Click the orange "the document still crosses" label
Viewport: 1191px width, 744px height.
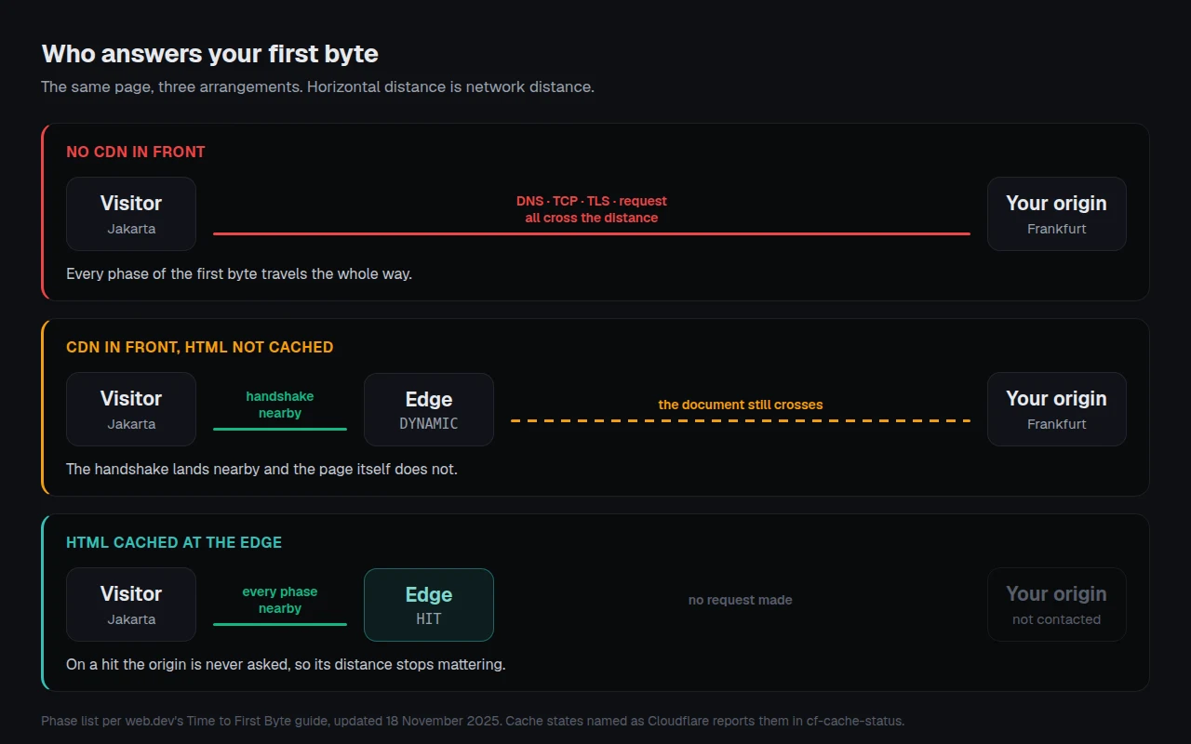[x=741, y=405]
